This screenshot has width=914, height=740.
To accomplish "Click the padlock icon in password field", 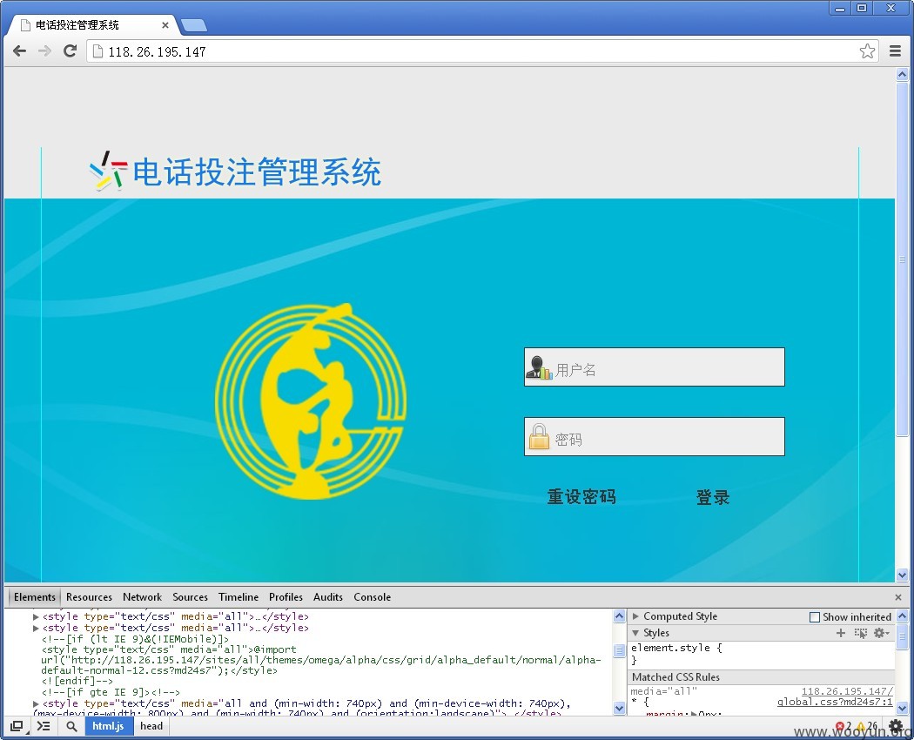I will pos(539,437).
